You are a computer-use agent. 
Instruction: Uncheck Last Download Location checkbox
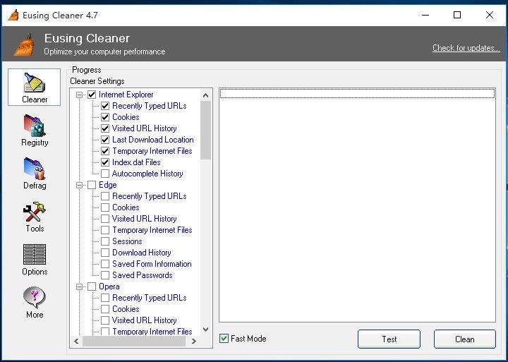(105, 140)
